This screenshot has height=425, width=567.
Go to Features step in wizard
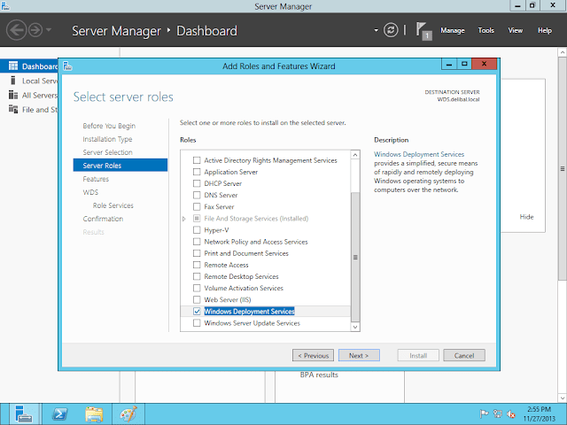click(96, 179)
